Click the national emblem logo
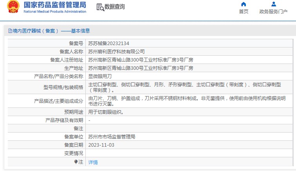This screenshot has width=296, height=171. tap(13, 7)
